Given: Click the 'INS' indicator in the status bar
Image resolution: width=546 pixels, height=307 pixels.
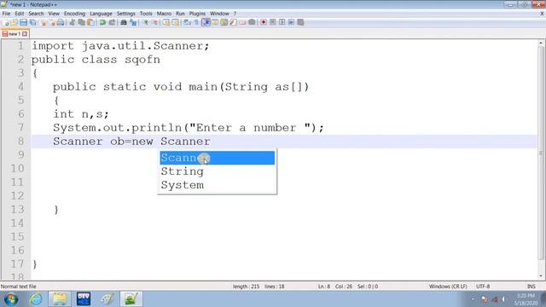Looking at the screenshot, I should click(531, 287).
